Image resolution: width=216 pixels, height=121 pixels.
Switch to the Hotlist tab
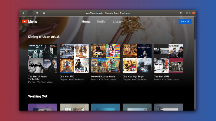tap(102, 22)
